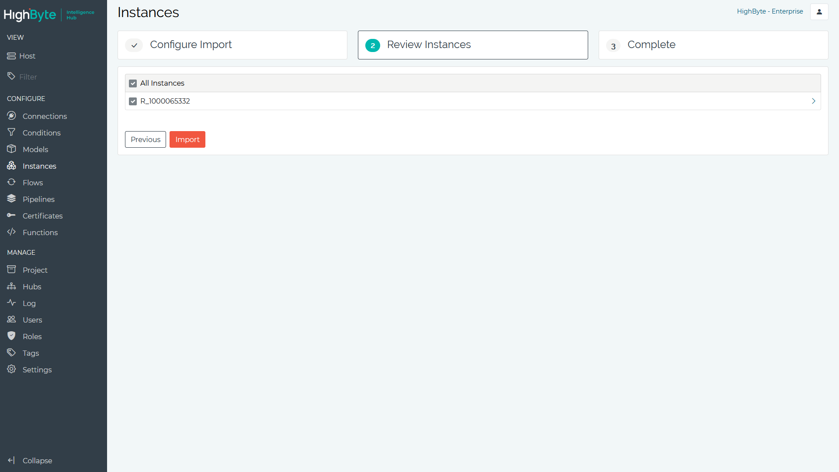Open Functions in the sidebar
839x472 pixels.
click(x=40, y=232)
